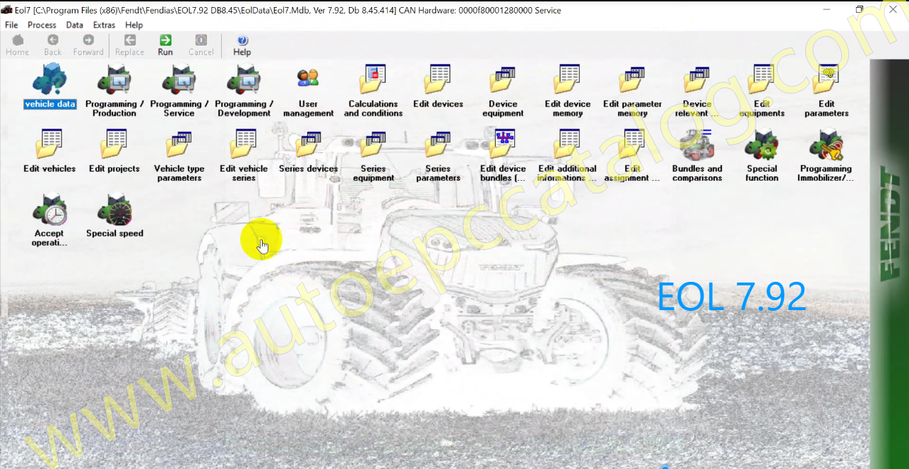Viewport: 909px width, 469px height.
Task: Open the Extras menu
Action: tap(104, 25)
